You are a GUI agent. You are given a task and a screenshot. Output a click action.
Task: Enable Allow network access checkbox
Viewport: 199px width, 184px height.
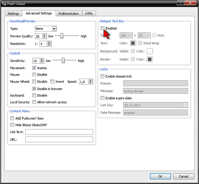(34, 102)
